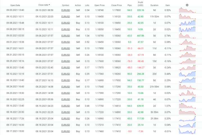Click mini chart for the -144.27 loss trade
This screenshot has height=135, width=202.
click(187, 67)
